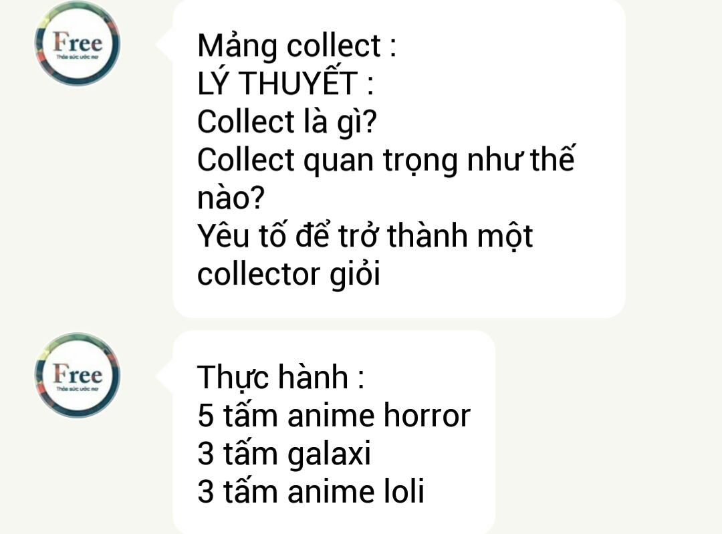The height and width of the screenshot is (534, 722).
Task: Click the line '3 tấm anime loli'
Action: point(310,492)
